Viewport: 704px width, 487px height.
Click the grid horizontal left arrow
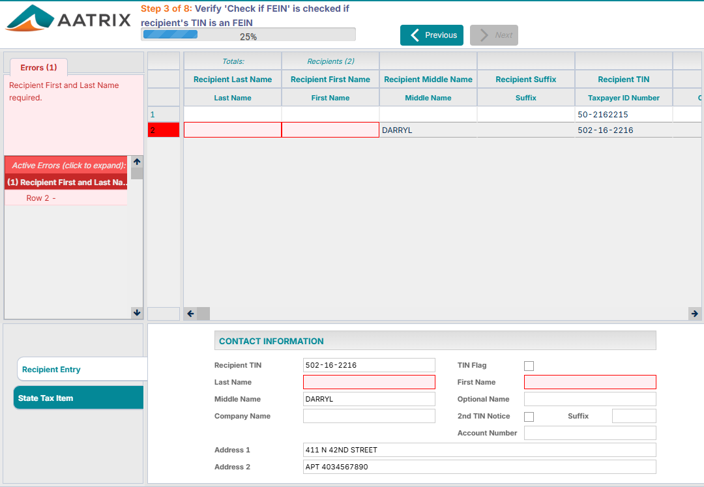pos(190,314)
